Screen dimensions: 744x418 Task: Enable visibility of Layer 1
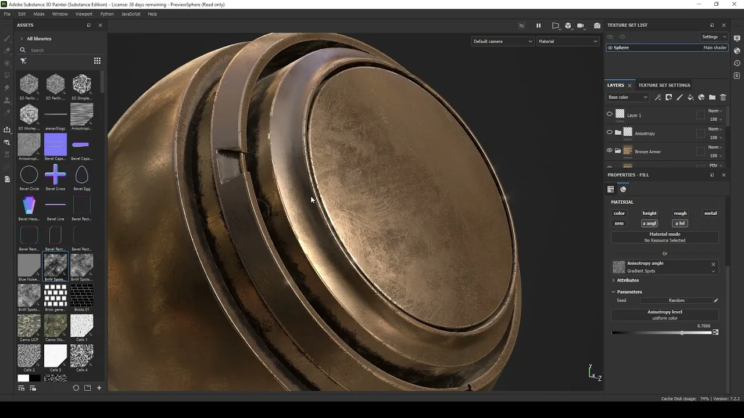click(x=609, y=114)
